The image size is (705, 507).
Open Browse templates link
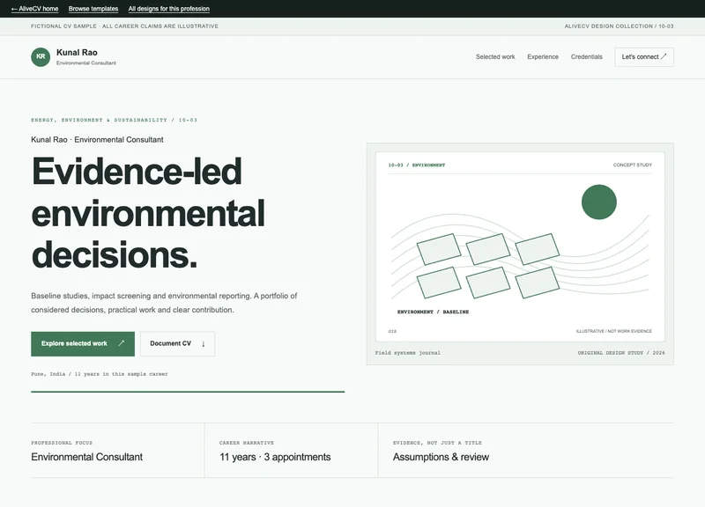(93, 9)
